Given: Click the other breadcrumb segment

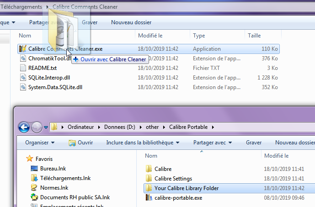Looking at the screenshot, I should click(152, 127).
